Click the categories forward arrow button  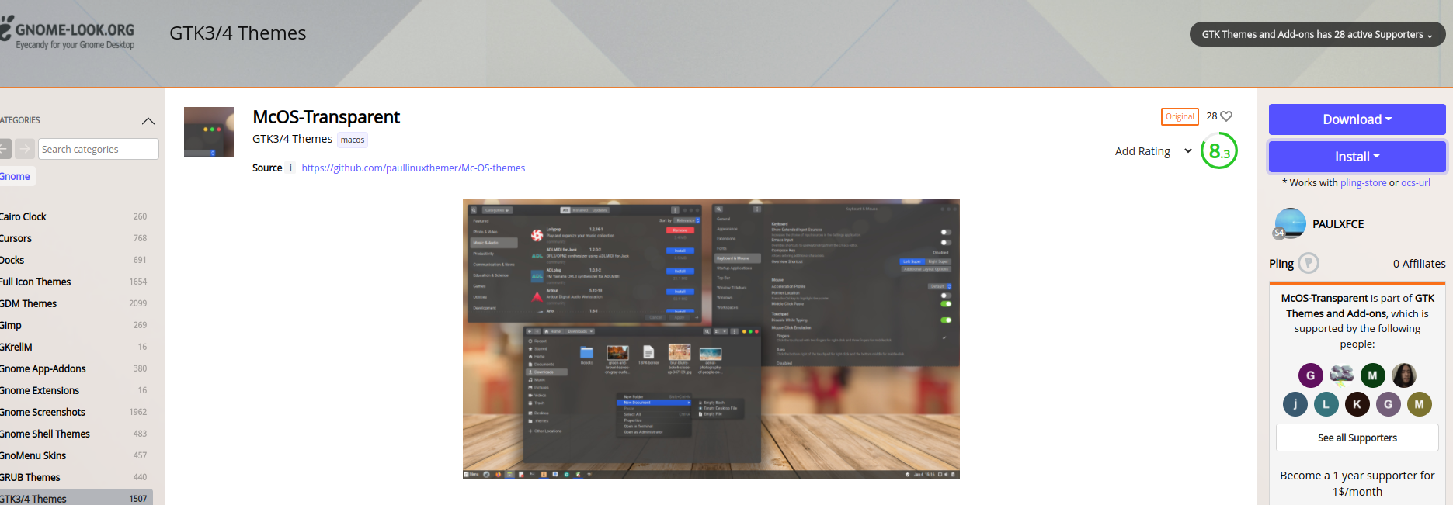coord(25,149)
